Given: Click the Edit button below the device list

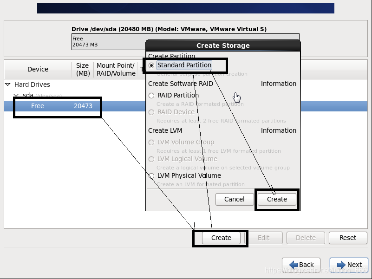Looking at the screenshot, I should point(264,238).
